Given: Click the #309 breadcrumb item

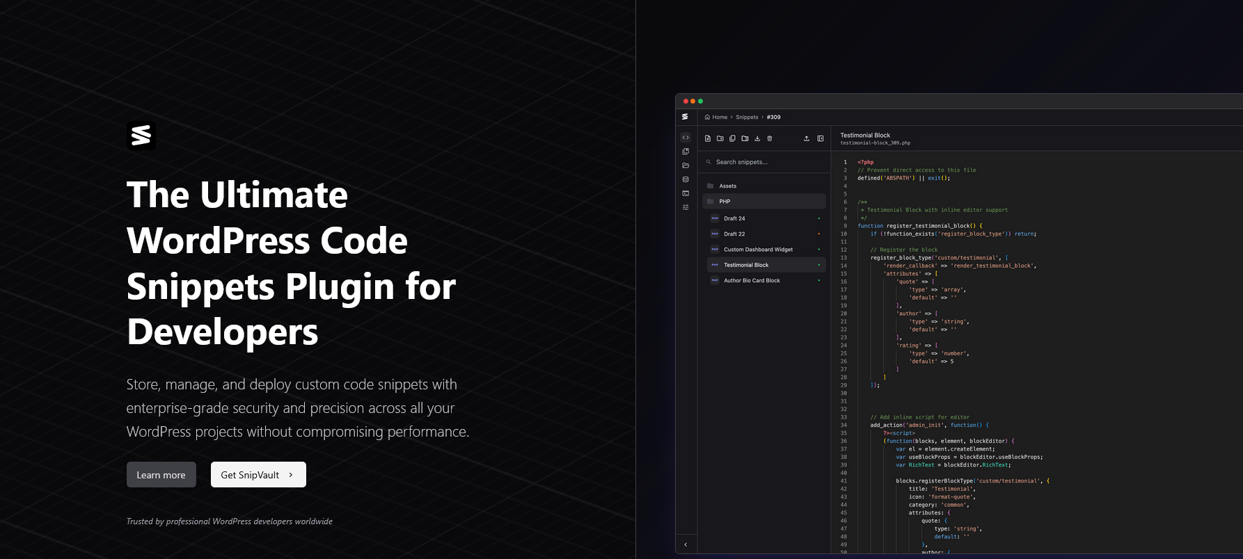Looking at the screenshot, I should click(x=773, y=117).
